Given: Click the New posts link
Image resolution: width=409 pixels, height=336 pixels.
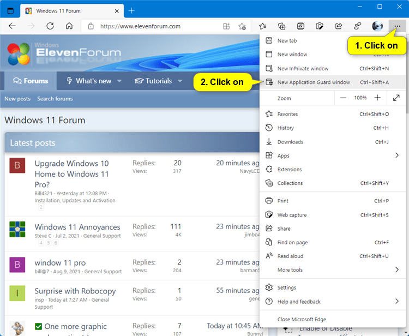Looking at the screenshot, I should 17,99.
